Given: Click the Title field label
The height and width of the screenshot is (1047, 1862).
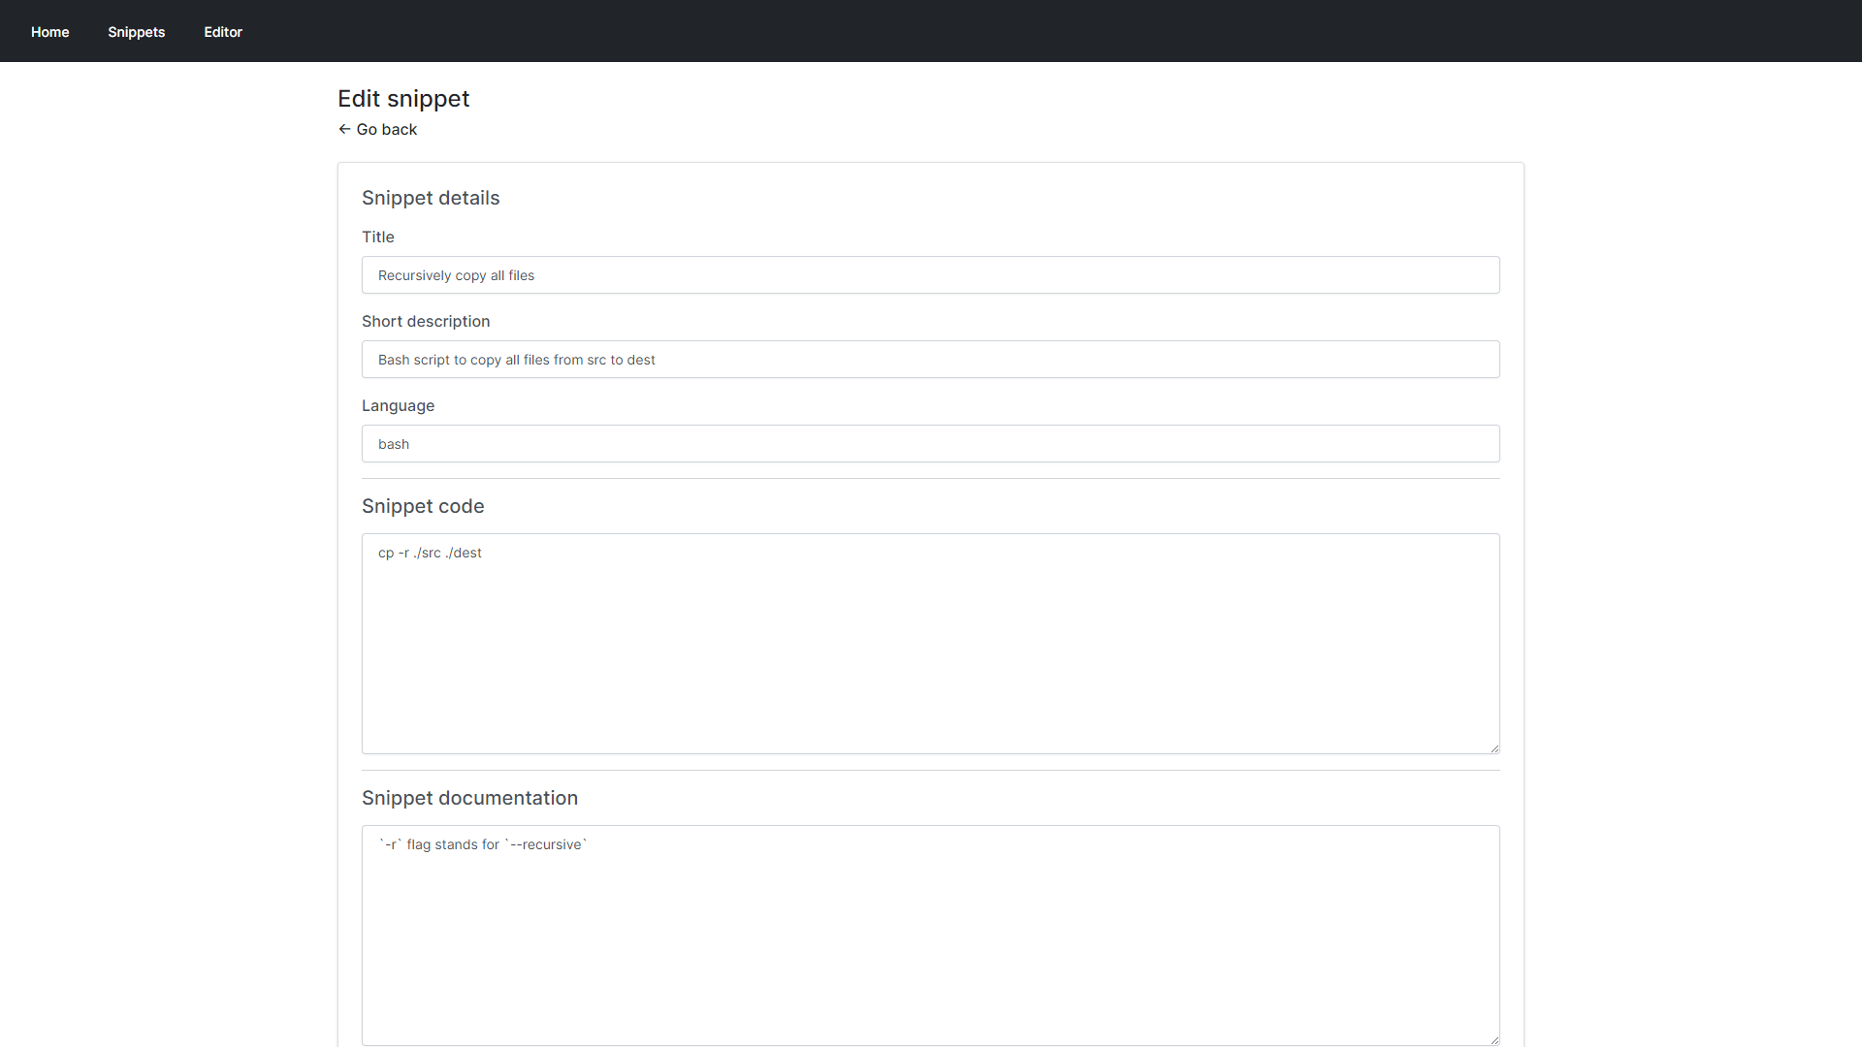Looking at the screenshot, I should tap(378, 237).
